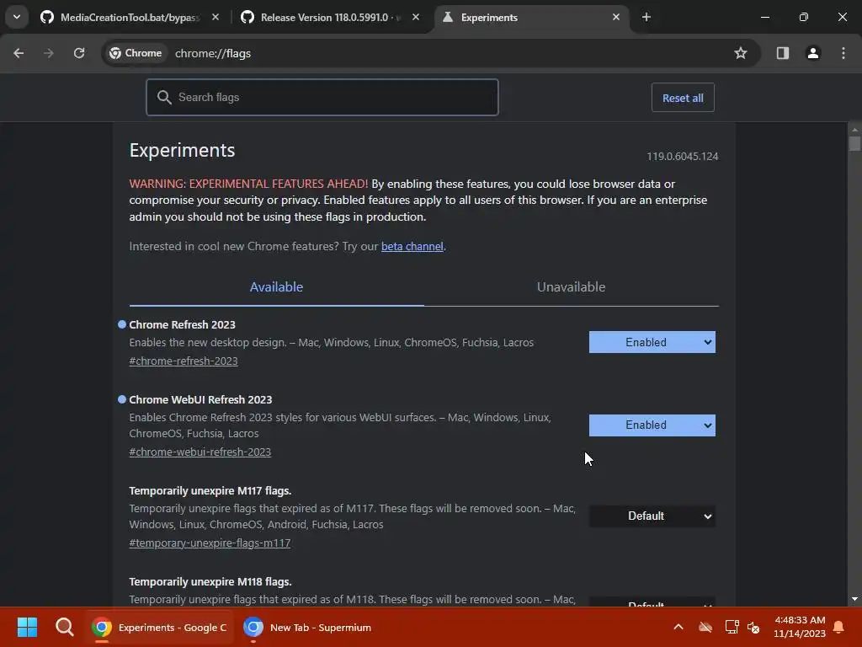Click the Experiments page heading
This screenshot has height=647, width=862.
(x=182, y=150)
